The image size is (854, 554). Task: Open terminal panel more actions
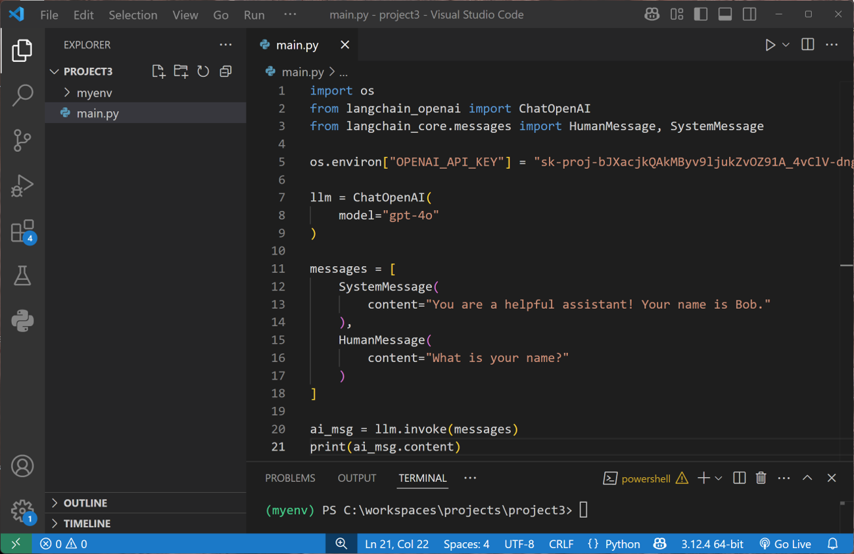784,478
